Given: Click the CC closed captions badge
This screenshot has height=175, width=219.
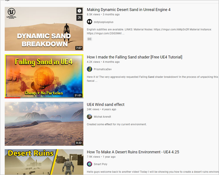Looking at the screenshot, I should [90, 39].
